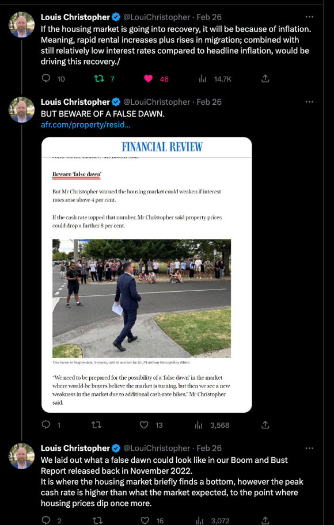This screenshot has height=525, width=334.
Task: Like the tweet with 16 likes
Action: tap(145, 520)
